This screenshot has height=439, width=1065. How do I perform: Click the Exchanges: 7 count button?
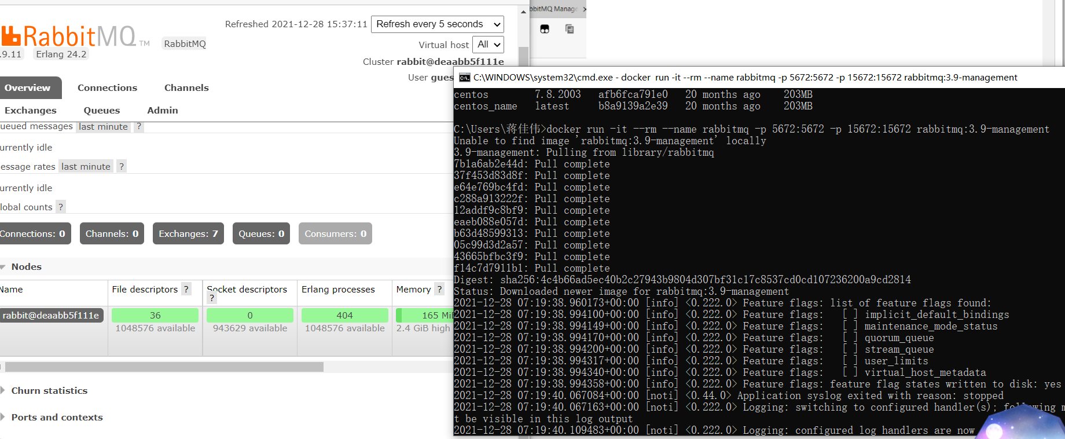(x=188, y=234)
